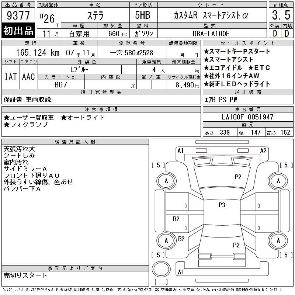The width and height of the screenshot is (295, 295).
Task: Select rear-right wheel circle marked A
Action: 278,241
